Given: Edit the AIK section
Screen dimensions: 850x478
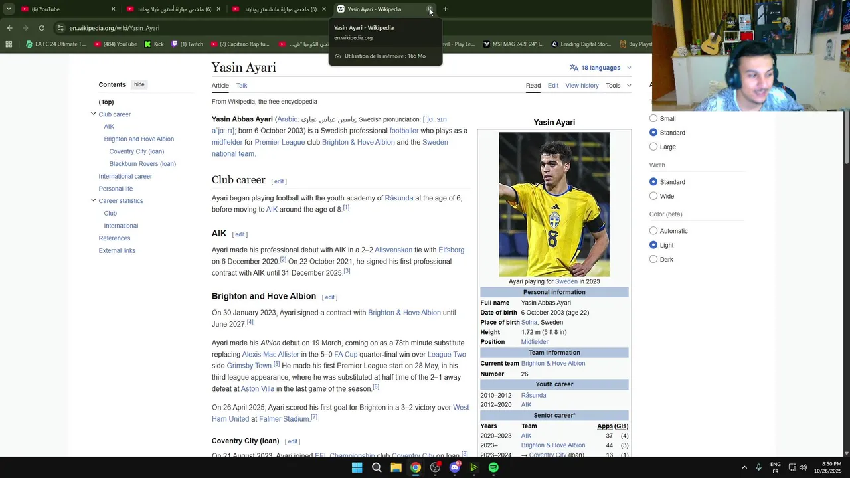Looking at the screenshot, I should [x=240, y=234].
